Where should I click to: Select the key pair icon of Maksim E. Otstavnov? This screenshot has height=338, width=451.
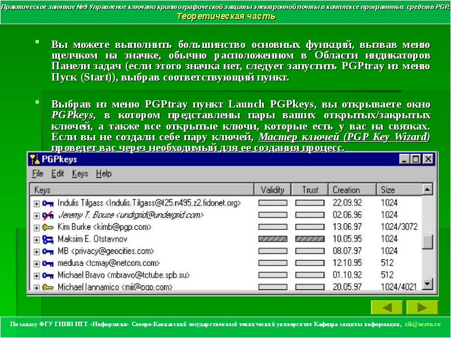[x=48, y=239]
